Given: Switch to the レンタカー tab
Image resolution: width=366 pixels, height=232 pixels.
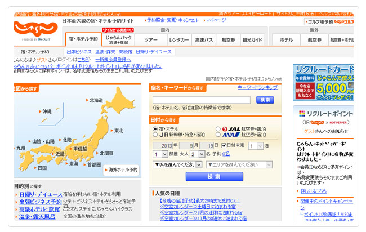Looking at the screenshot, I should click(x=179, y=39).
